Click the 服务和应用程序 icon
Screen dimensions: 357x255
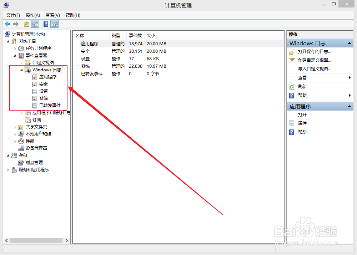pos(14,170)
